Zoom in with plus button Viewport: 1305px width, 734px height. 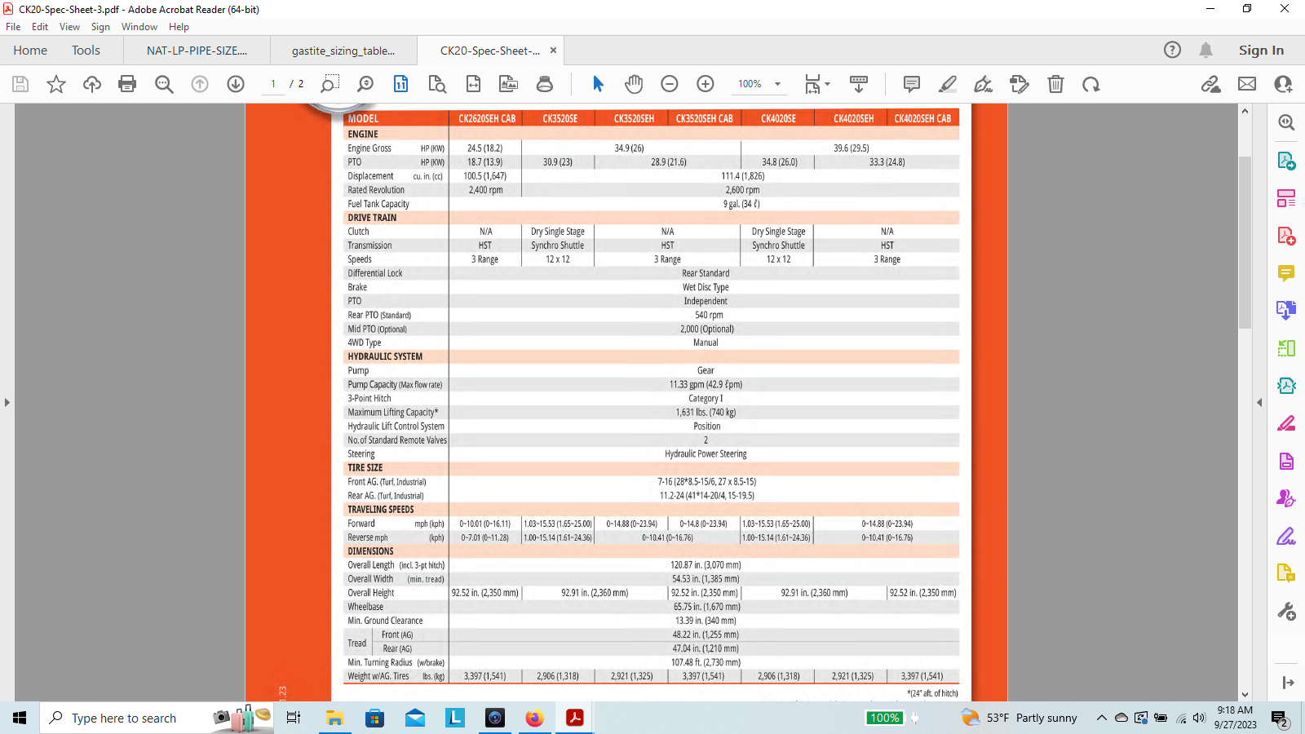tap(706, 84)
